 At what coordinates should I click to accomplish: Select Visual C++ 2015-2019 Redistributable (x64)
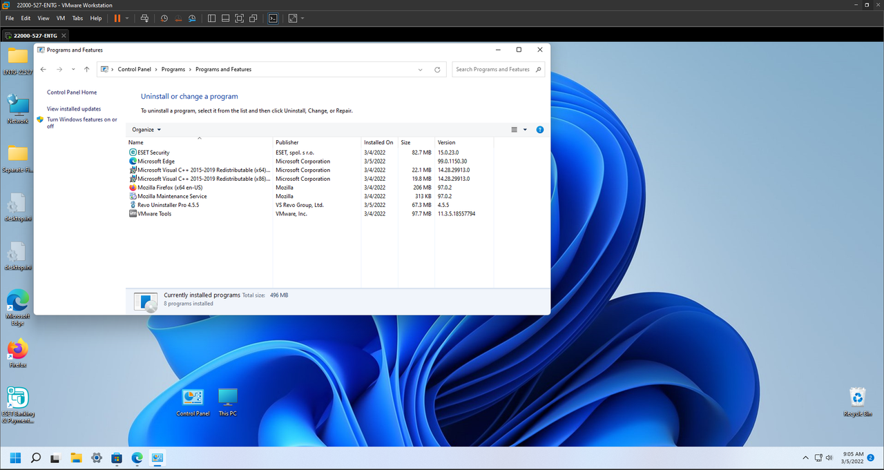pyautogui.click(x=310, y=170)
